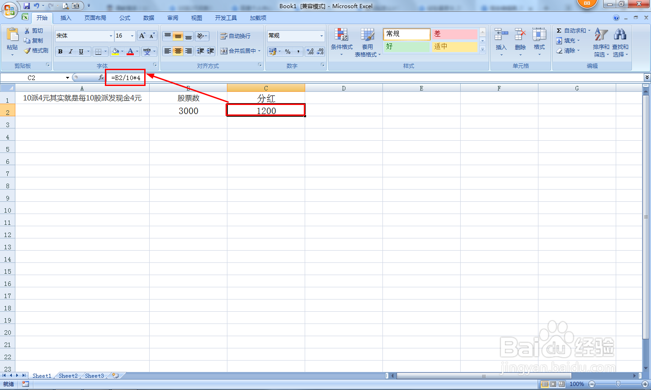Set bottom vertical alignment
651x390 pixels.
point(189,36)
